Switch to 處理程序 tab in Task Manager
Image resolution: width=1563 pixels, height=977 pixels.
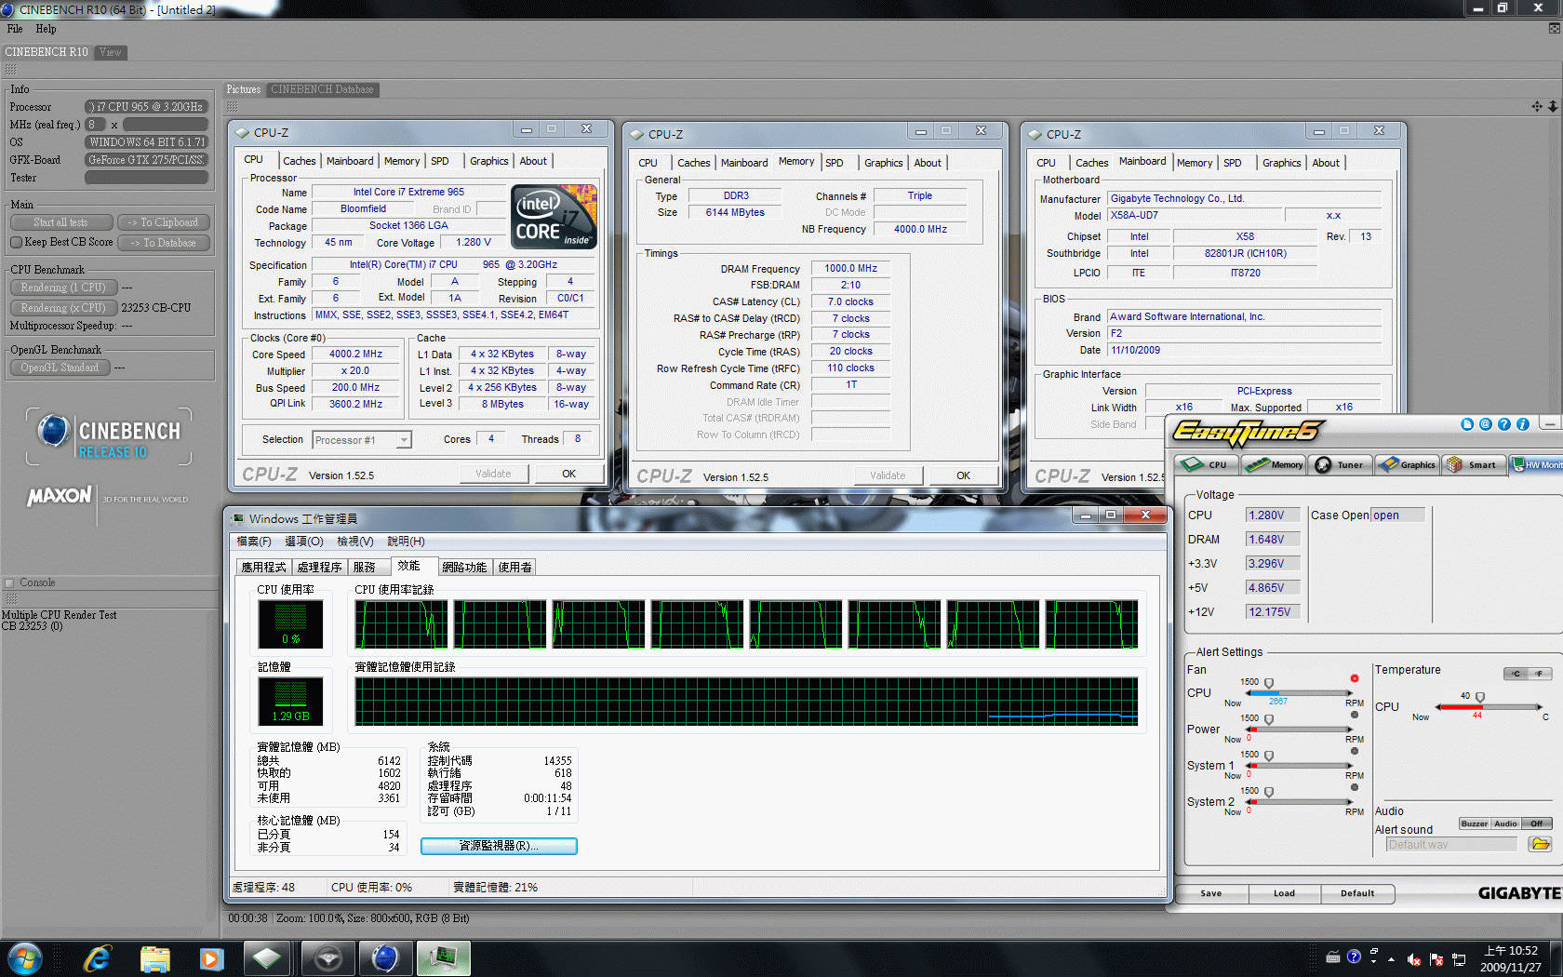(319, 567)
